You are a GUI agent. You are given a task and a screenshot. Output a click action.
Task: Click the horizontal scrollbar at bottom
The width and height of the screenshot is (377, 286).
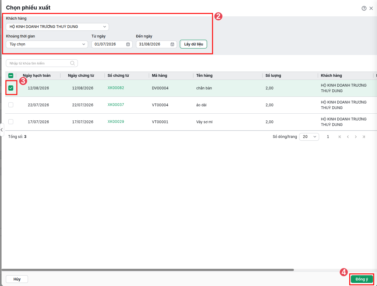click(x=148, y=270)
